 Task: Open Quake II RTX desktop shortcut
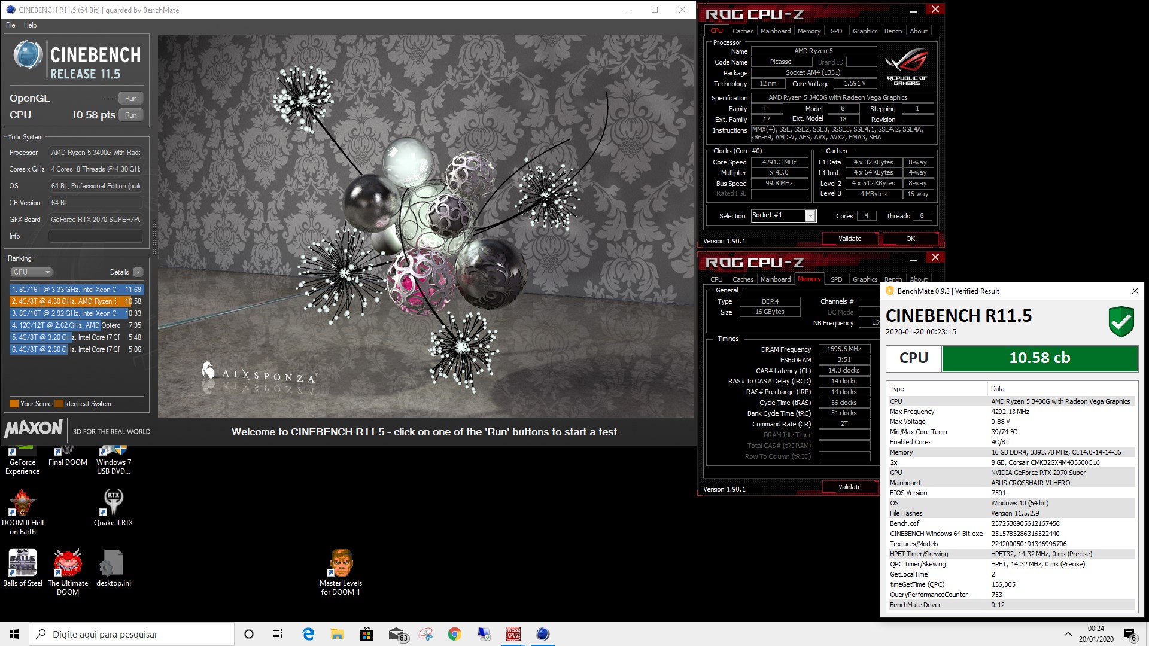coord(113,508)
